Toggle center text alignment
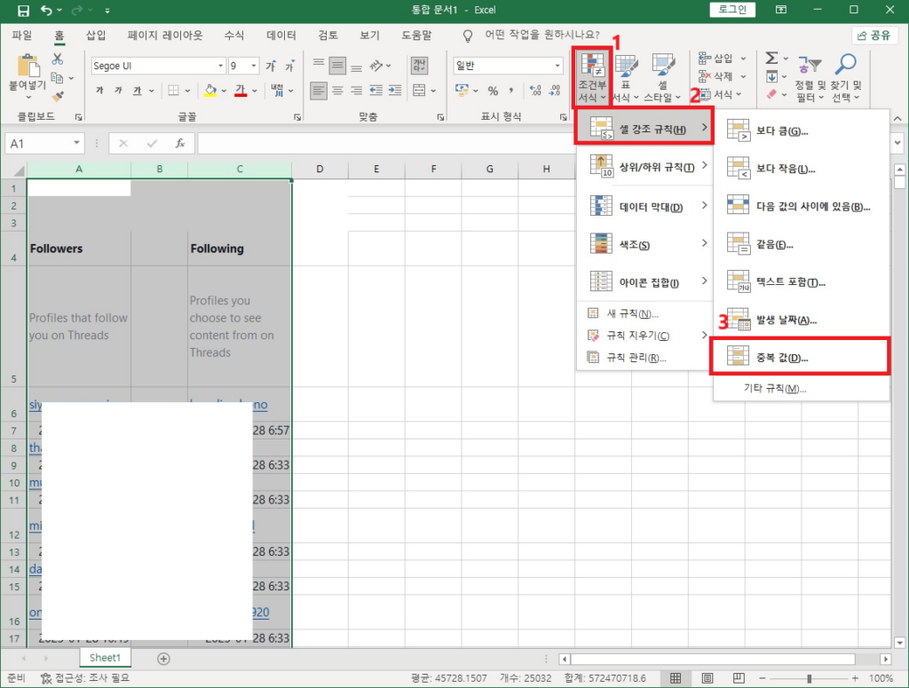The height and width of the screenshot is (688, 909). tap(337, 91)
